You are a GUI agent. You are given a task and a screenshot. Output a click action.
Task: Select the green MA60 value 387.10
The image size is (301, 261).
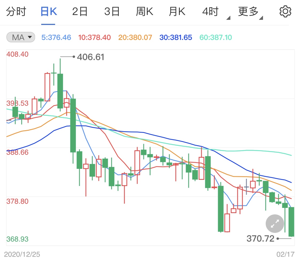coord(215,38)
